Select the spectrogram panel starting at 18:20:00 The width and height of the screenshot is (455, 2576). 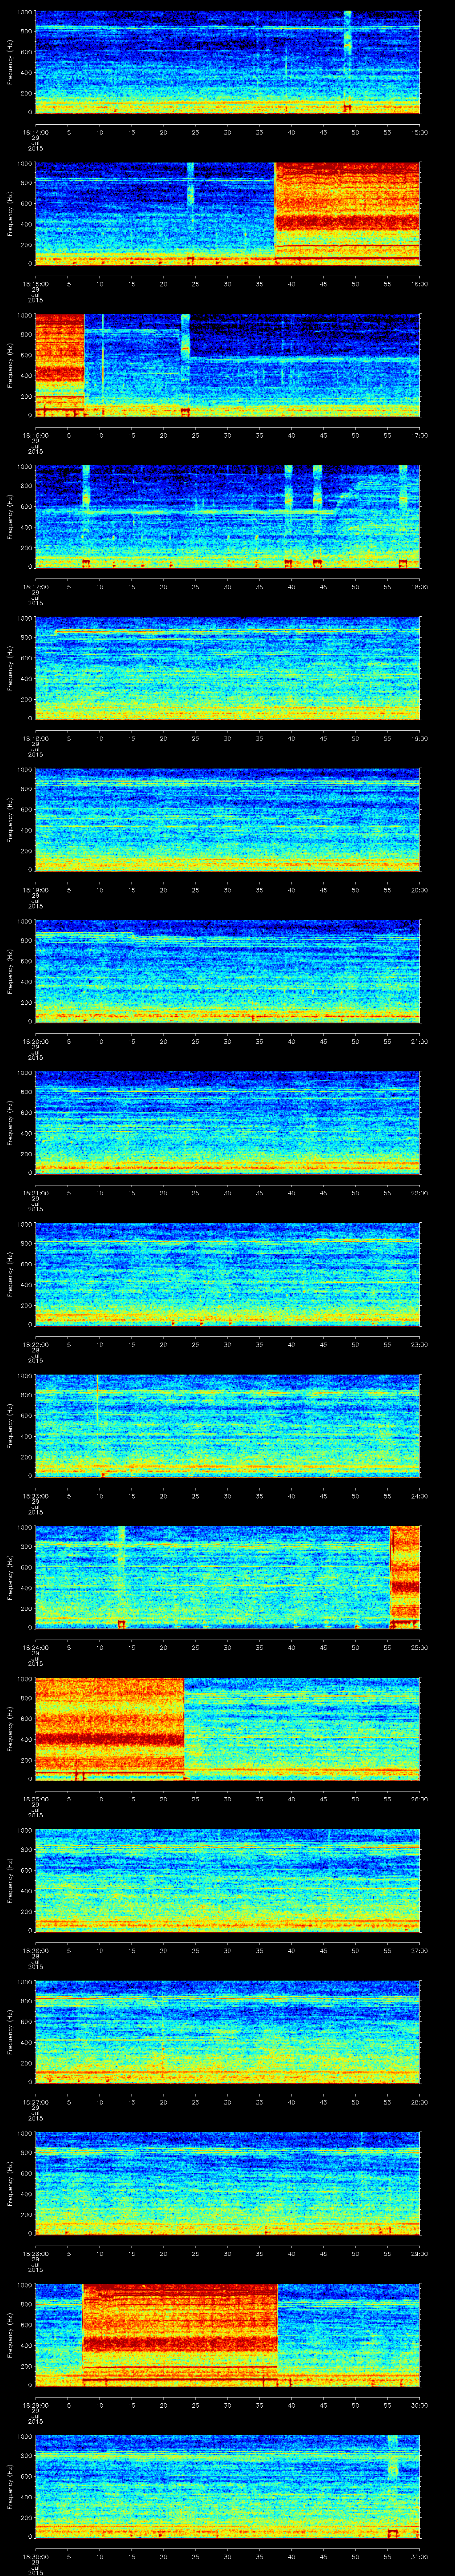[228, 971]
